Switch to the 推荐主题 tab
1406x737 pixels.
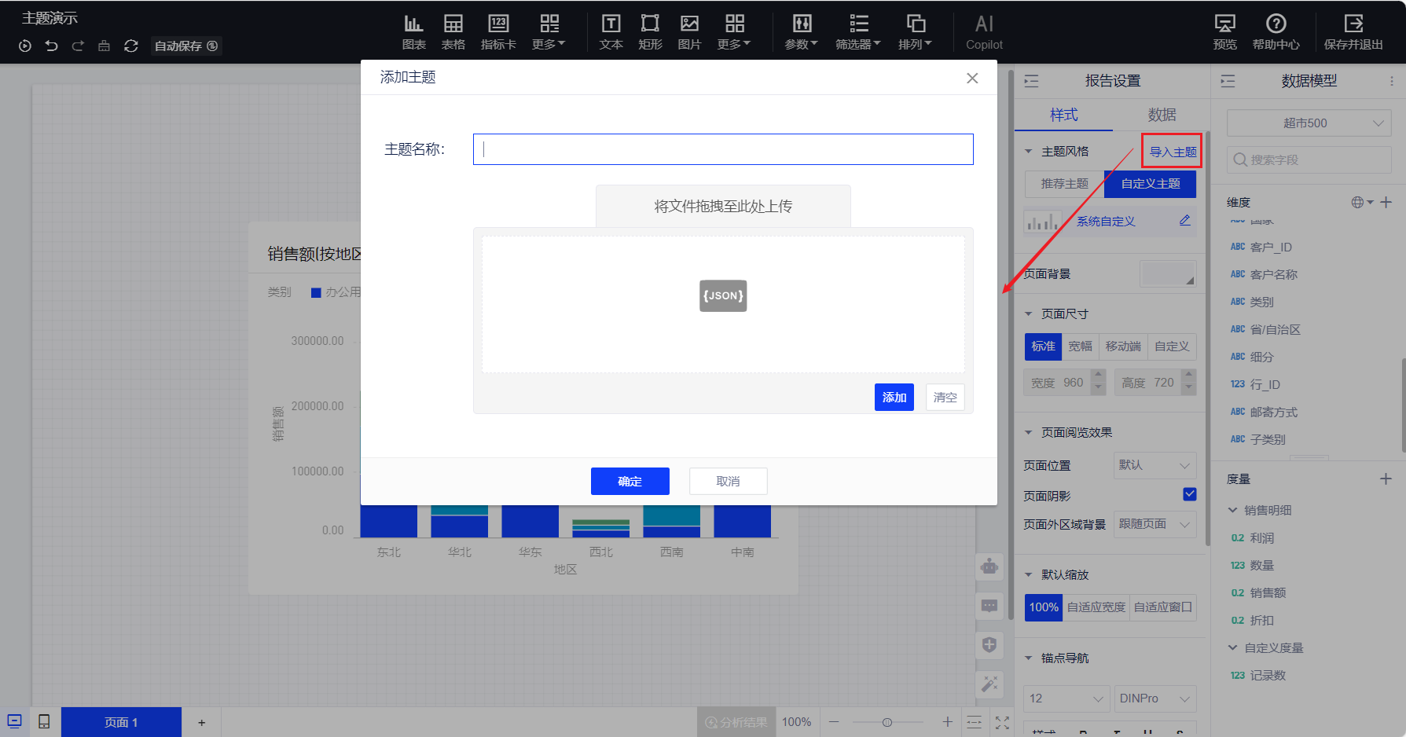(x=1064, y=184)
